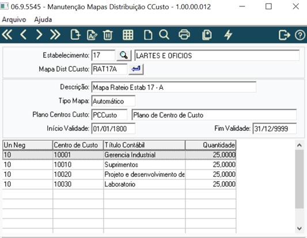Image resolution: width=307 pixels, height=238 pixels.
Task: Open the grid view icon
Action: coord(128,35)
